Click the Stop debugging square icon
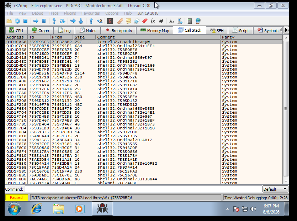 point(26,21)
